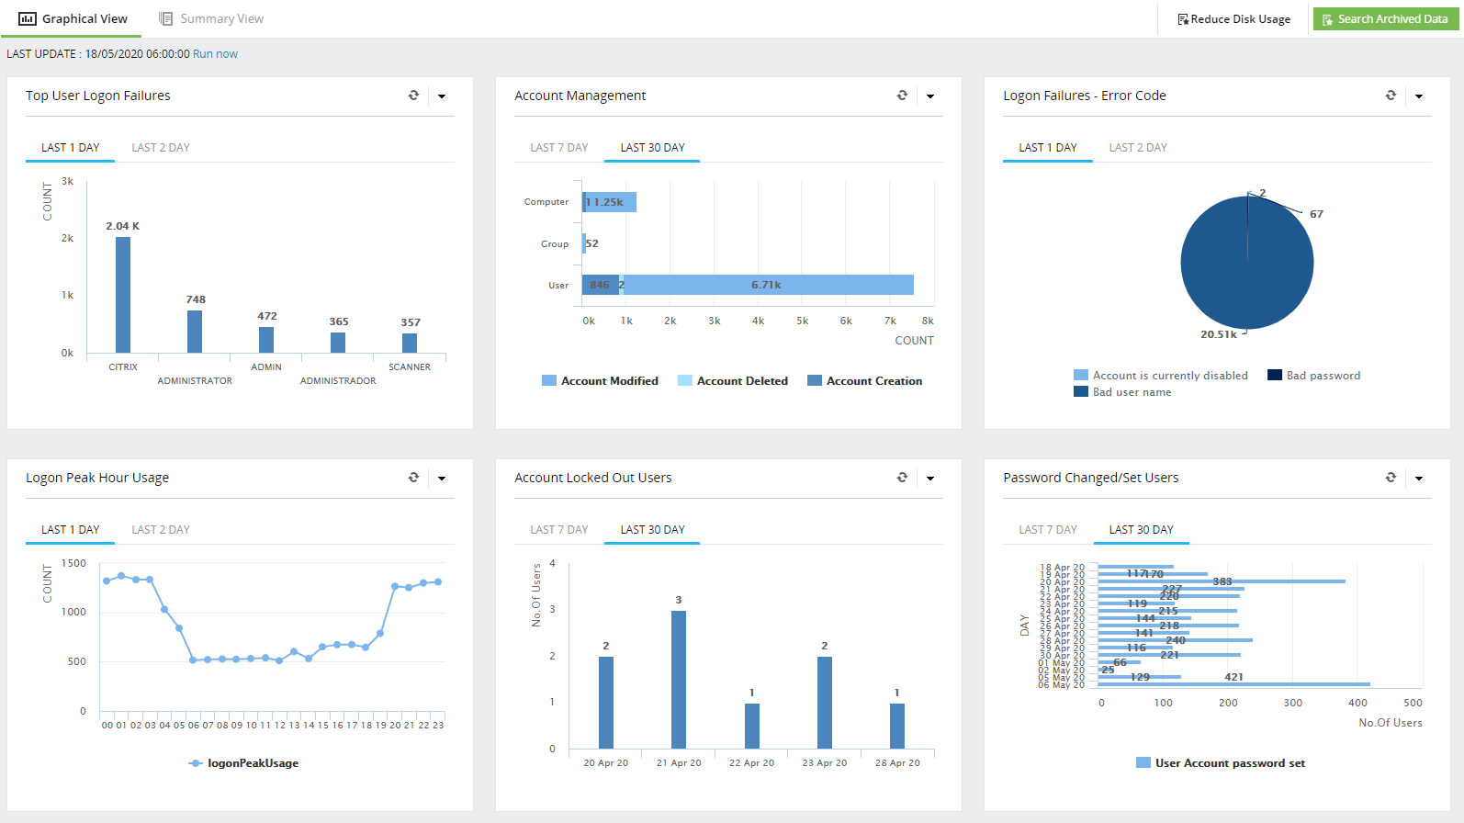Viewport: 1464px width, 823px height.
Task: Refresh the Logon Failures - Error Code widget
Action: tap(1391, 96)
